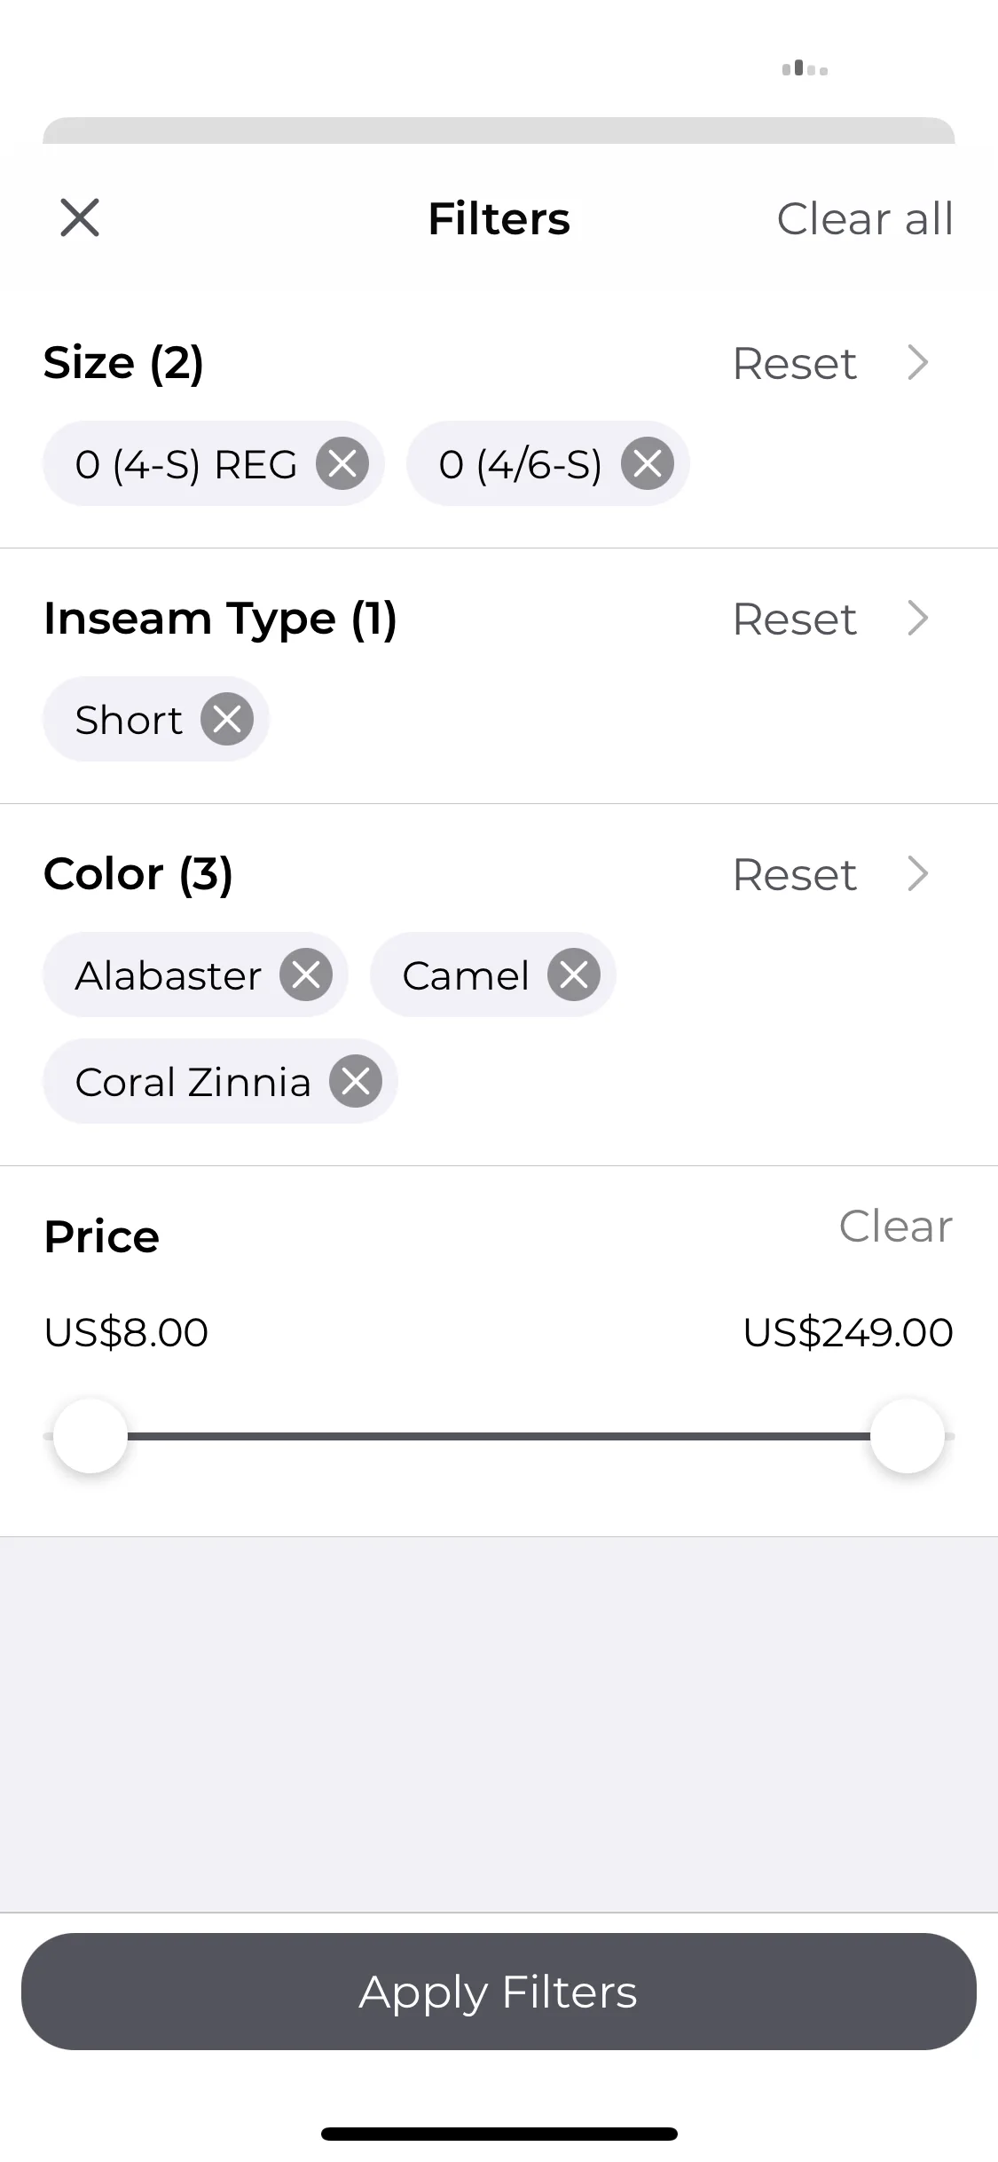
Task: Click the minimum price slider handle
Action: [90, 1435]
